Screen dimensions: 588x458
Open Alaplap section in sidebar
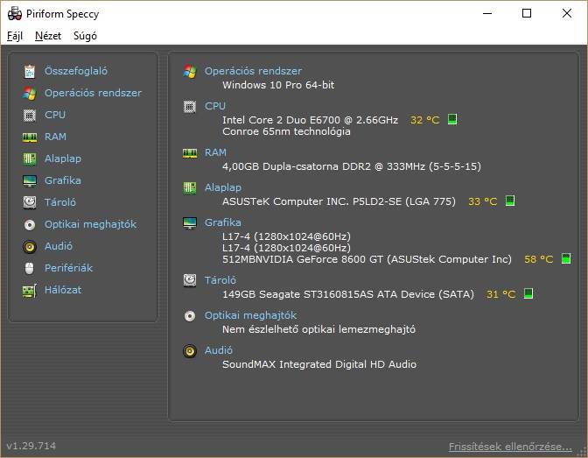coord(63,159)
